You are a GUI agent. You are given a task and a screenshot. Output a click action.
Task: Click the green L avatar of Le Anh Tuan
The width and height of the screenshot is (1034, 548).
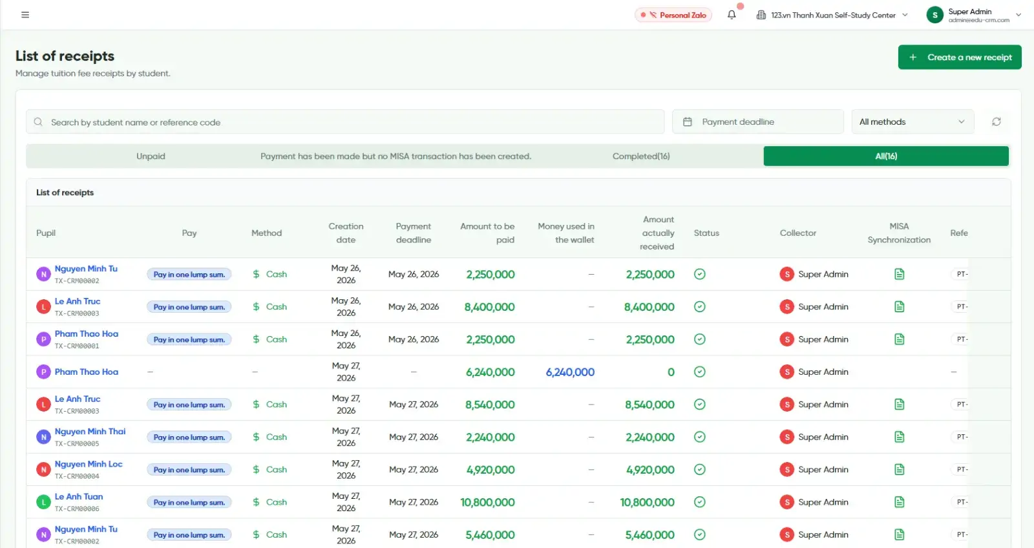click(43, 502)
